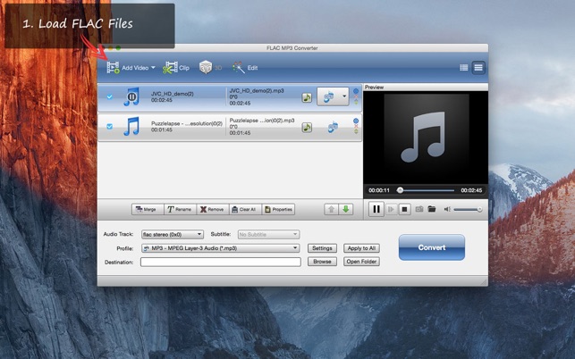
Task: Uncheck the JVC_HD_demo(2) file checkbox
Action: click(x=110, y=97)
